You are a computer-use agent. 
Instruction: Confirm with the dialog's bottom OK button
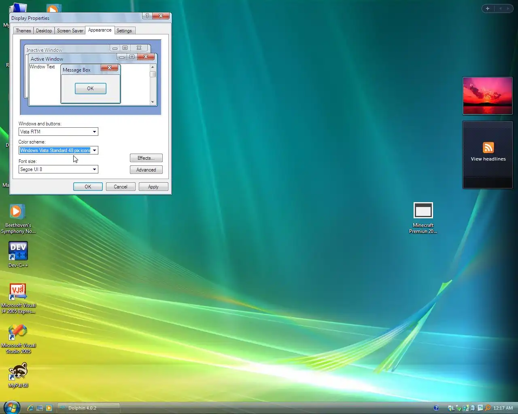(88, 187)
